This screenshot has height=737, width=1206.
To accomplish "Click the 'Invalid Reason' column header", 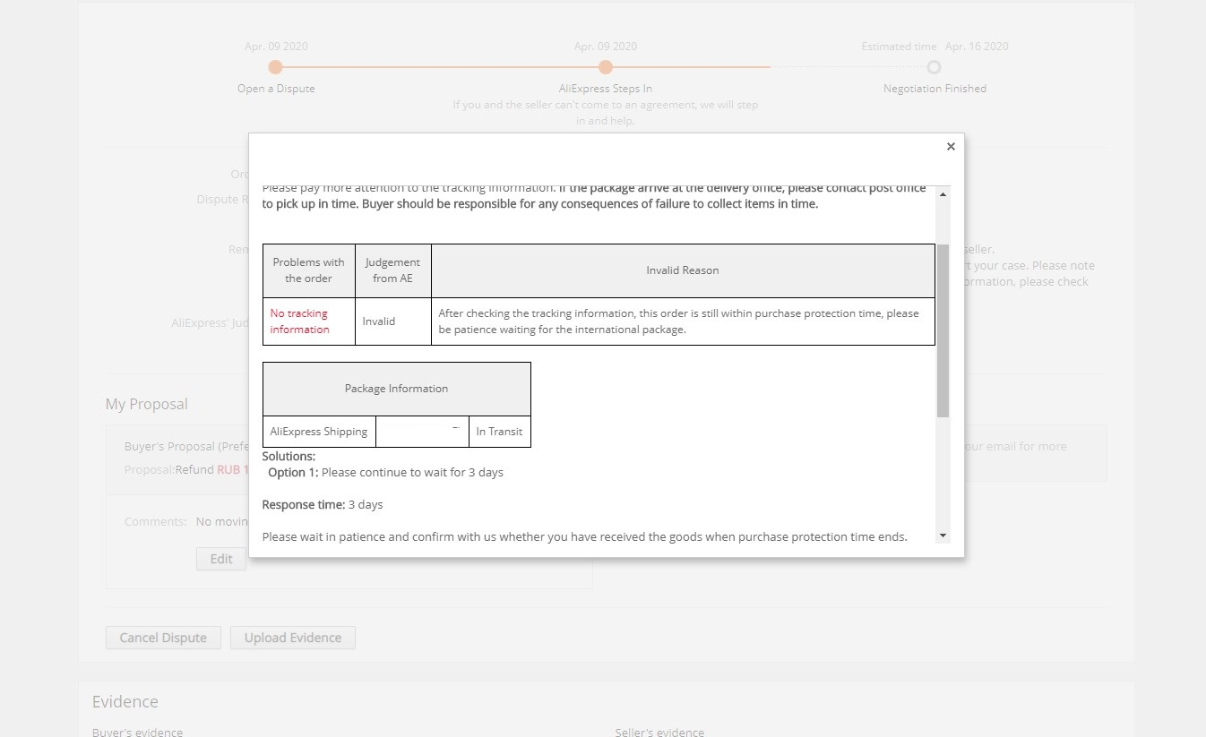I will click(x=683, y=270).
